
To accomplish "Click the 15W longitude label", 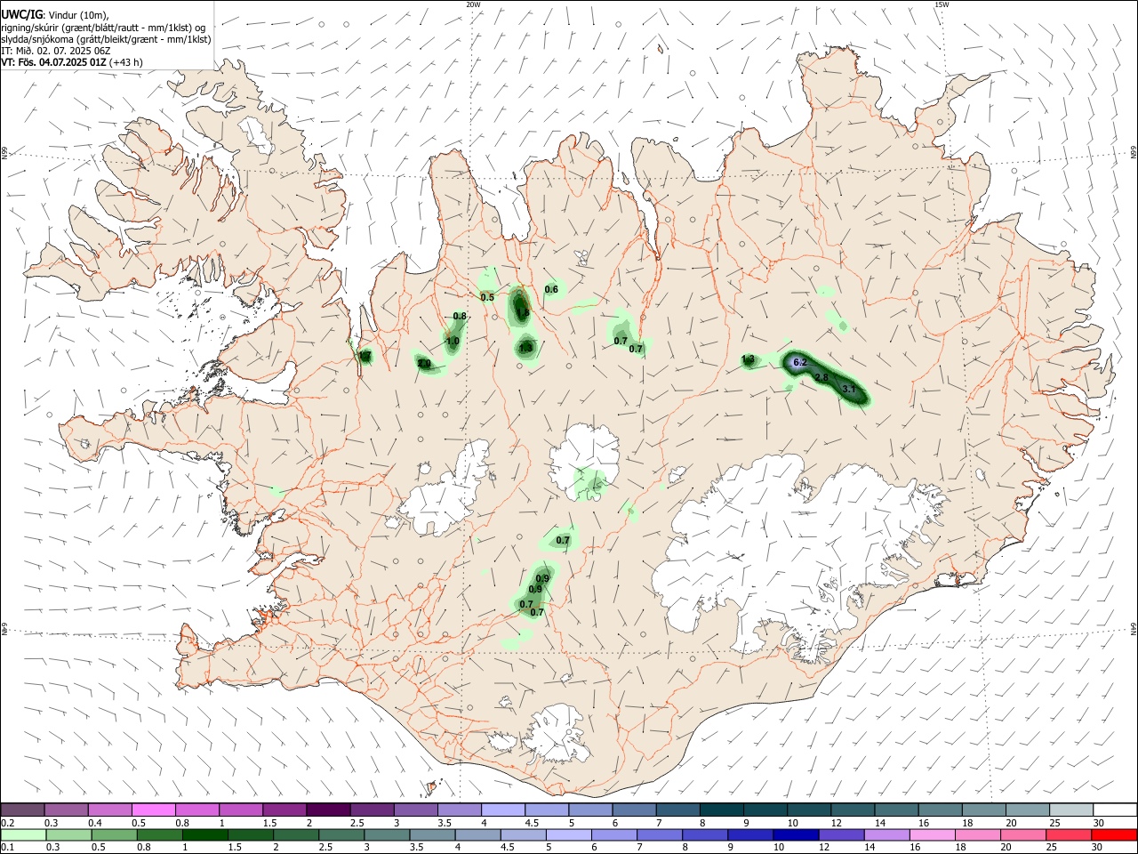I will 941,4.
